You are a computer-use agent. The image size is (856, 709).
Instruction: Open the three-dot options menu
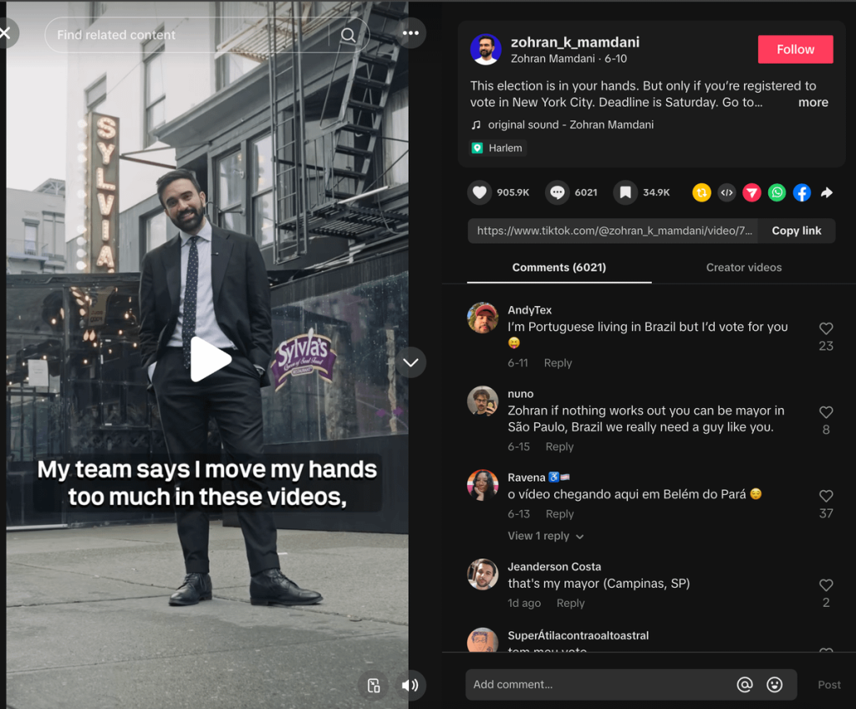point(410,33)
